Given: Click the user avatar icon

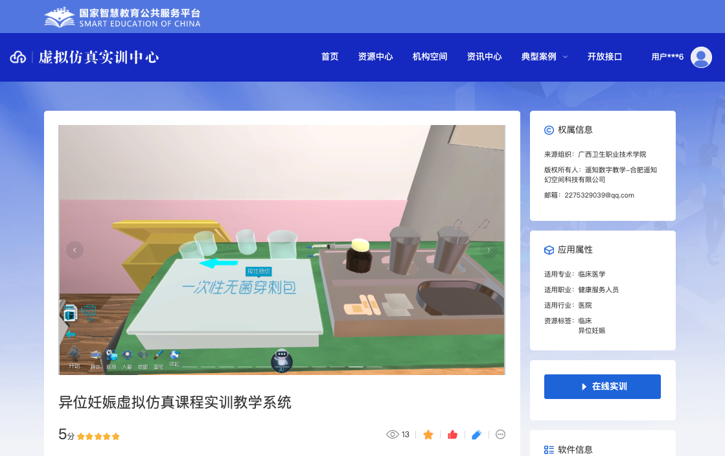Looking at the screenshot, I should (x=701, y=57).
